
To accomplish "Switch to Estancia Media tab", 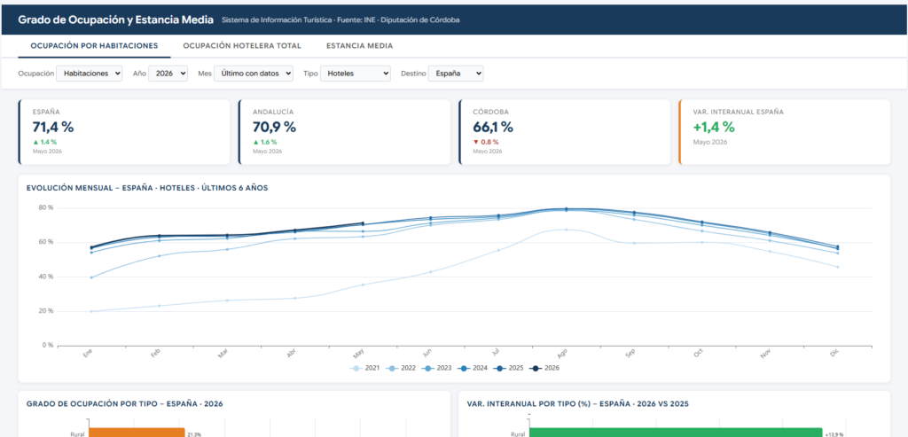I will (360, 46).
